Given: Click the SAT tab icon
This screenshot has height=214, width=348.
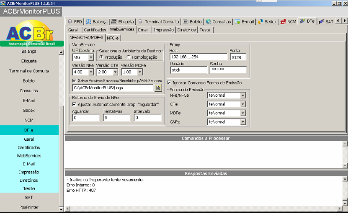Looking at the screenshot, I should pos(321,21).
